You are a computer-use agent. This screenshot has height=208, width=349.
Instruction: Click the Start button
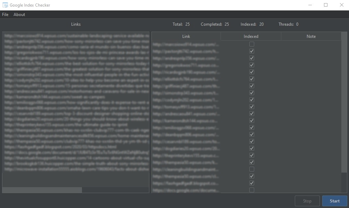pyautogui.click(x=334, y=201)
